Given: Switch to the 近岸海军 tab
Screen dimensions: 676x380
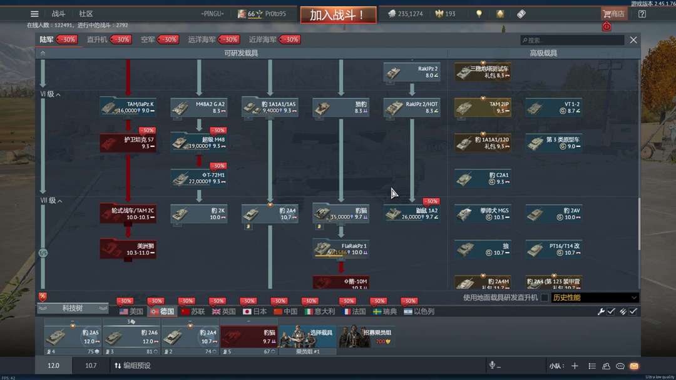Looking at the screenshot, I should (x=262, y=39).
